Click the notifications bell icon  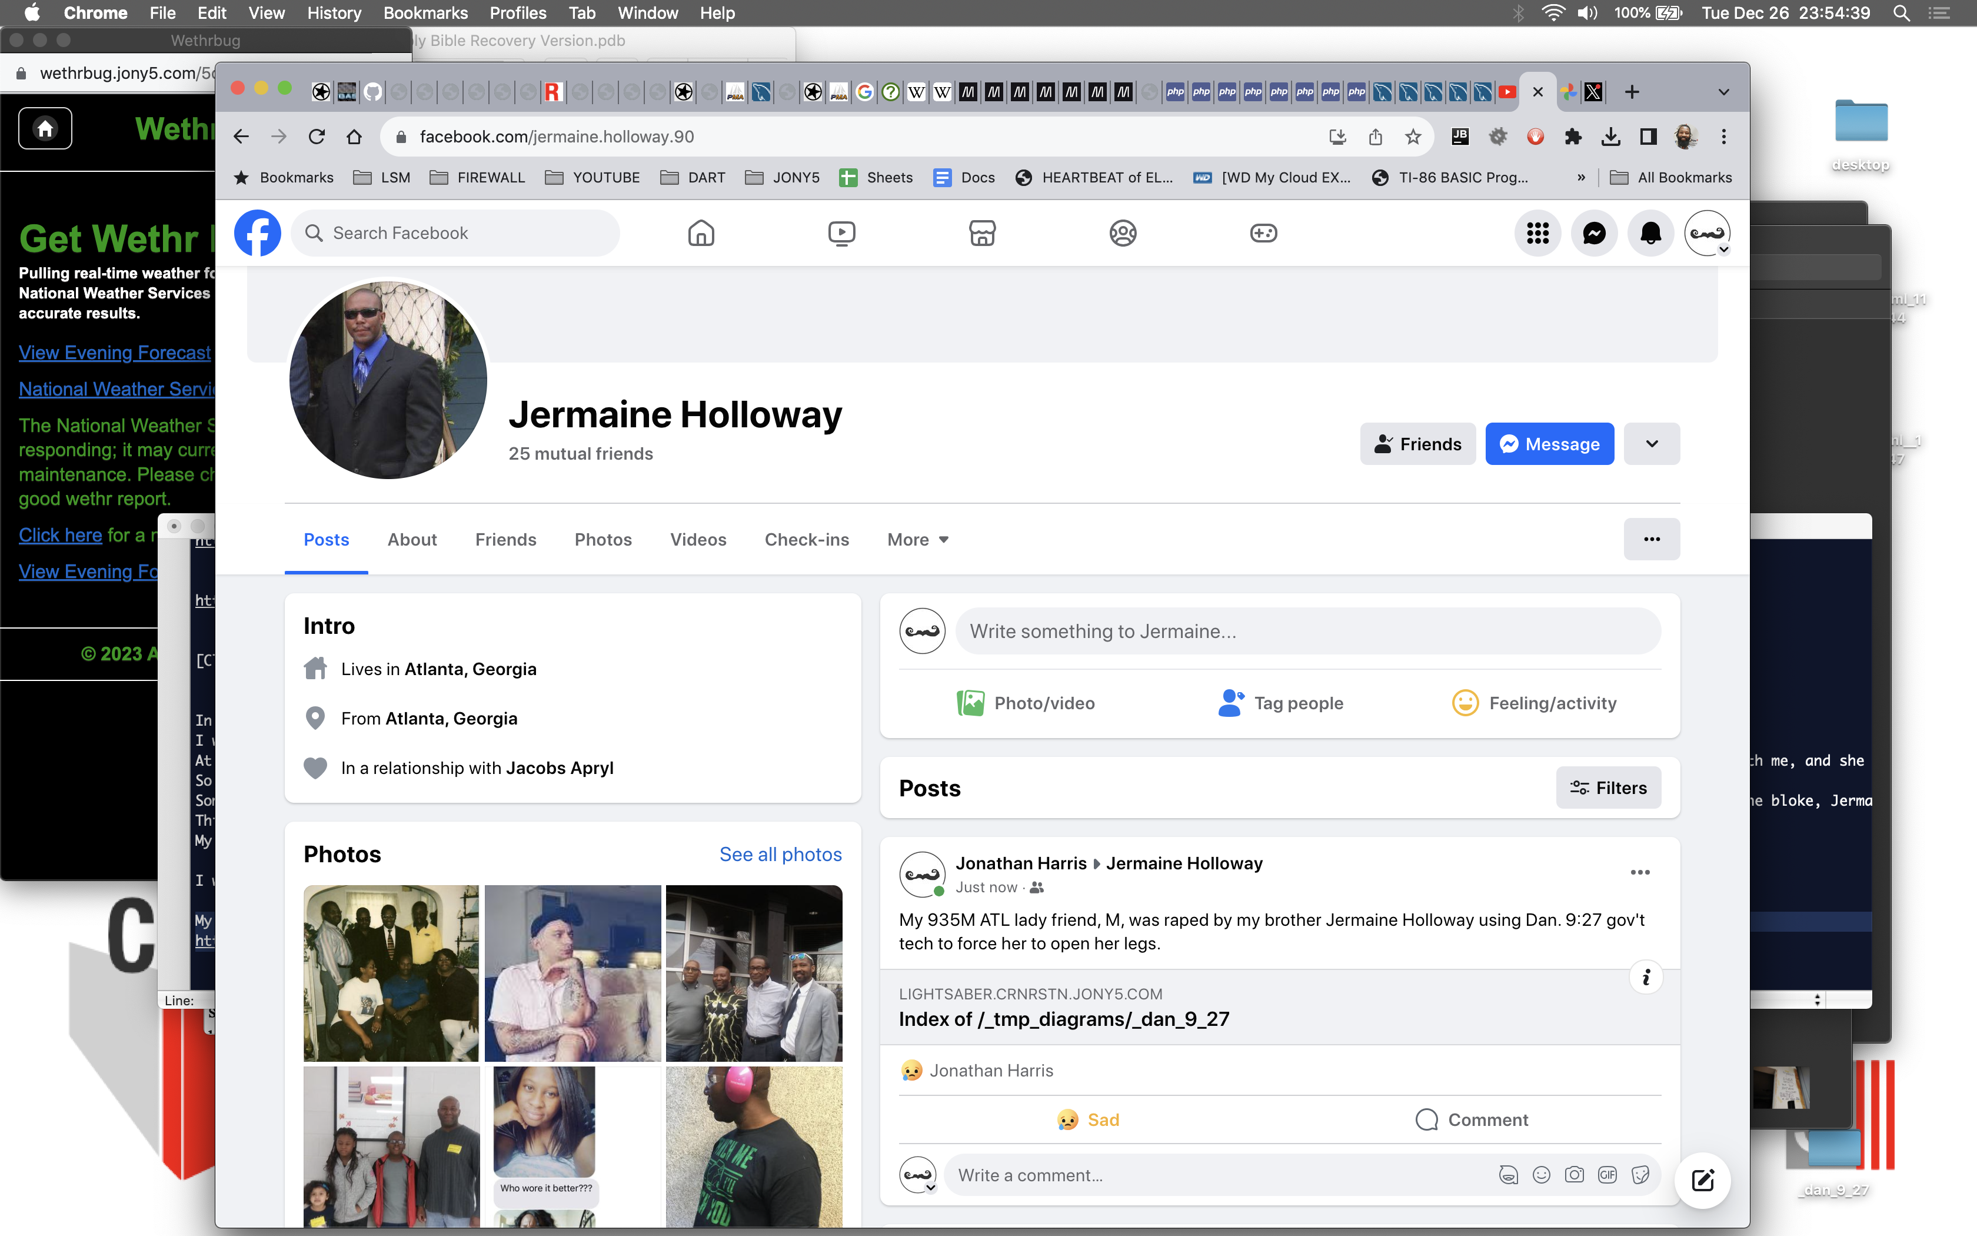coord(1650,234)
